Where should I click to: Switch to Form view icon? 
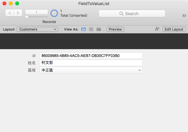(83, 29)
